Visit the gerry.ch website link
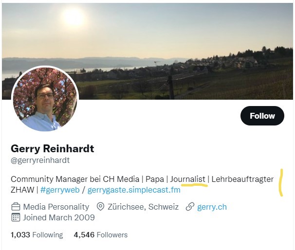 tap(212, 207)
